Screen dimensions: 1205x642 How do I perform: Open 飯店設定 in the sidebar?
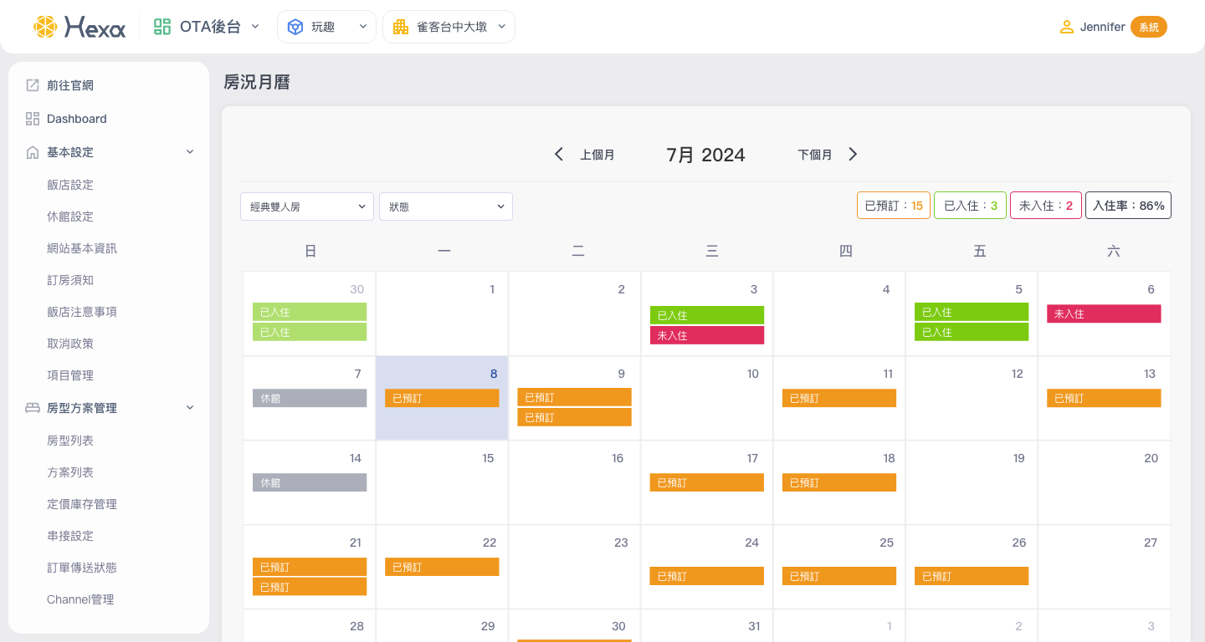coord(70,185)
